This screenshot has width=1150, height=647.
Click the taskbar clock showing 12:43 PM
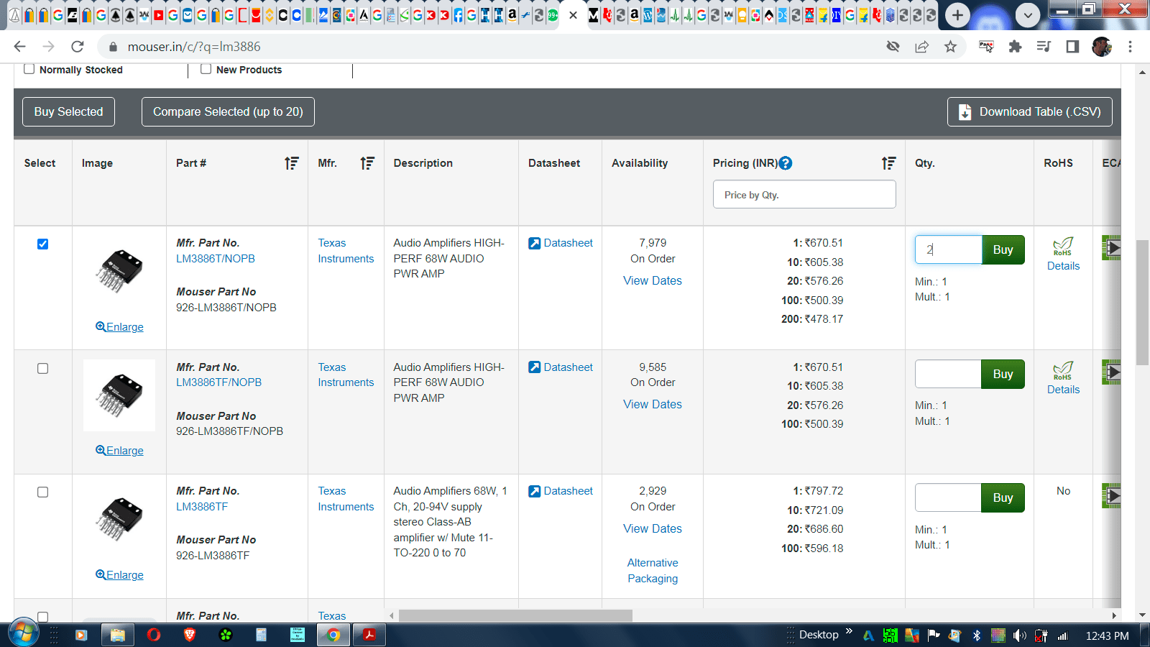click(1107, 635)
